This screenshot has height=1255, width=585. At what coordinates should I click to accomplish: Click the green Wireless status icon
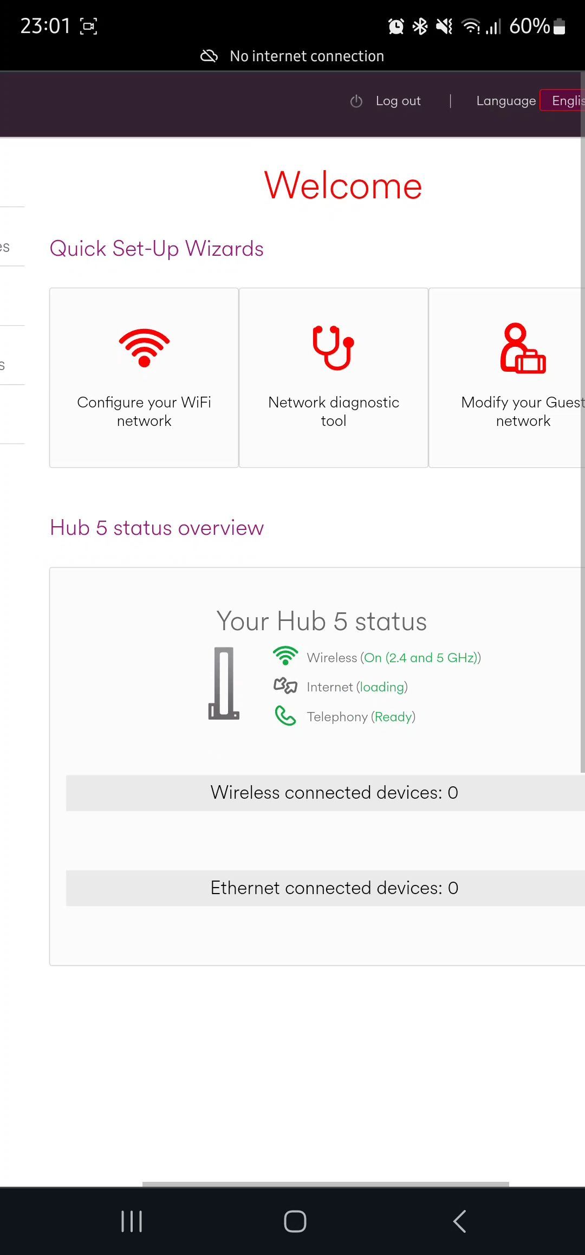285,656
